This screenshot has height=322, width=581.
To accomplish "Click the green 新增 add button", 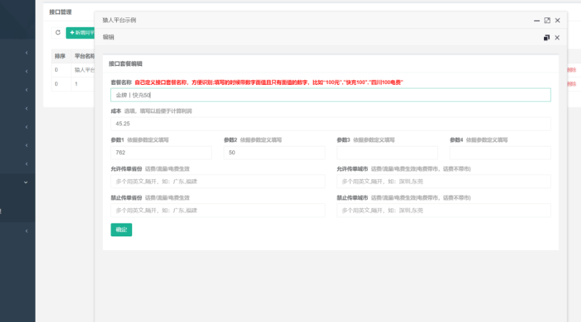I will click(80, 33).
